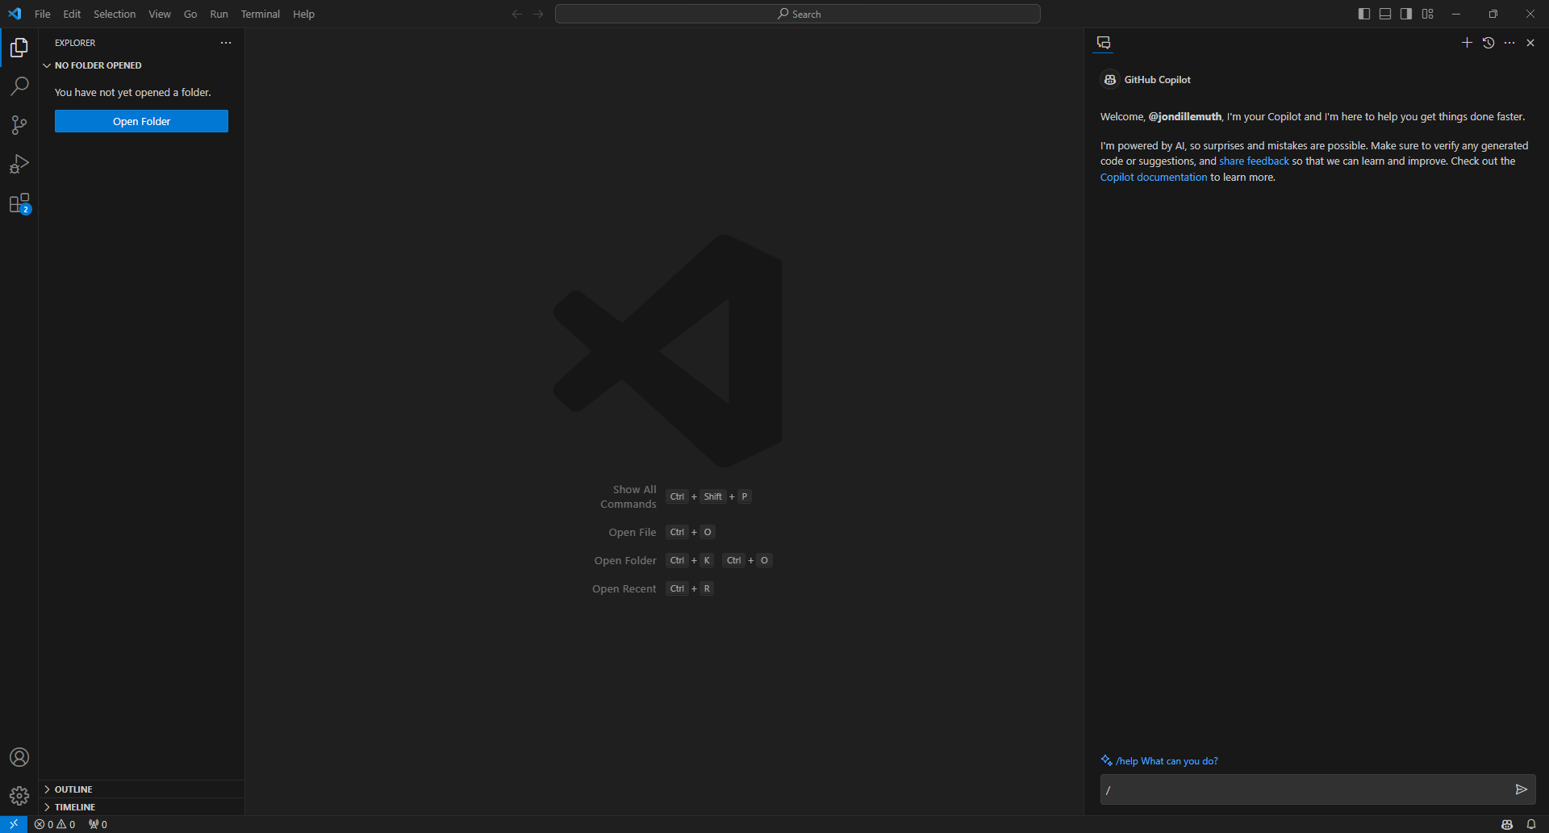Open the Copilot documentation link
This screenshot has height=833, width=1549.
click(1153, 178)
